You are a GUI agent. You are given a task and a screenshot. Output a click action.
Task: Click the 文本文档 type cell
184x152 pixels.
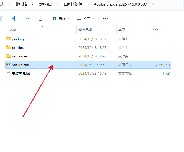click(x=125, y=74)
